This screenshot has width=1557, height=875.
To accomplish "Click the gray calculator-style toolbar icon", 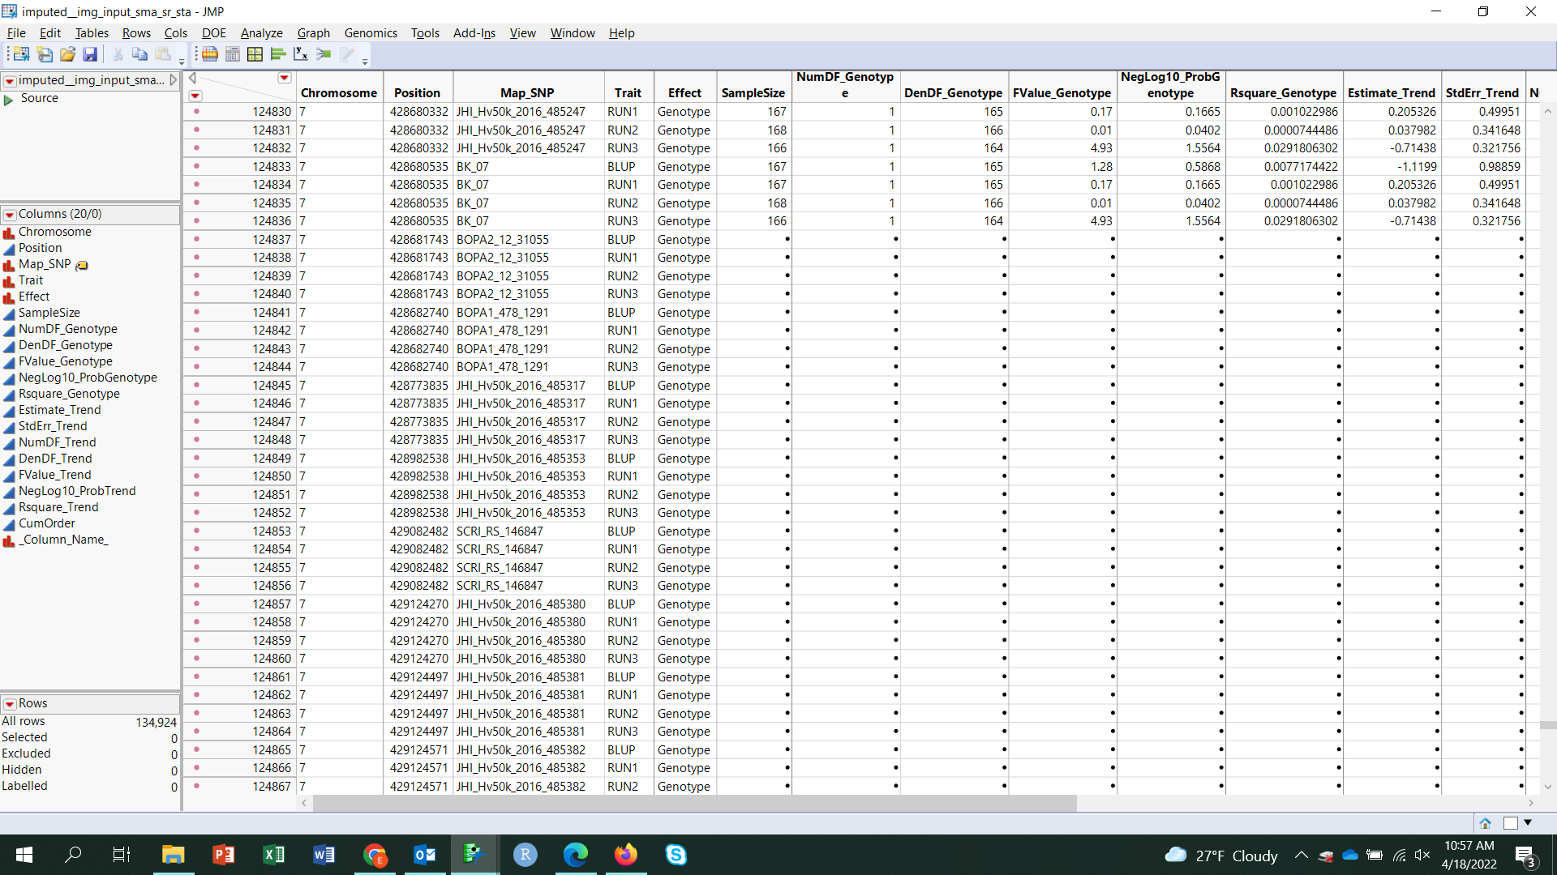I will pos(233,54).
